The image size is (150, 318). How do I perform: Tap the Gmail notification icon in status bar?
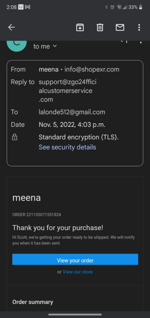(27, 7)
